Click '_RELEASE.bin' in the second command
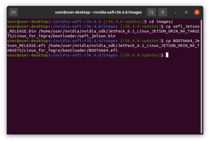The height and width of the screenshot is (142, 210). pyautogui.click(x=22, y=31)
